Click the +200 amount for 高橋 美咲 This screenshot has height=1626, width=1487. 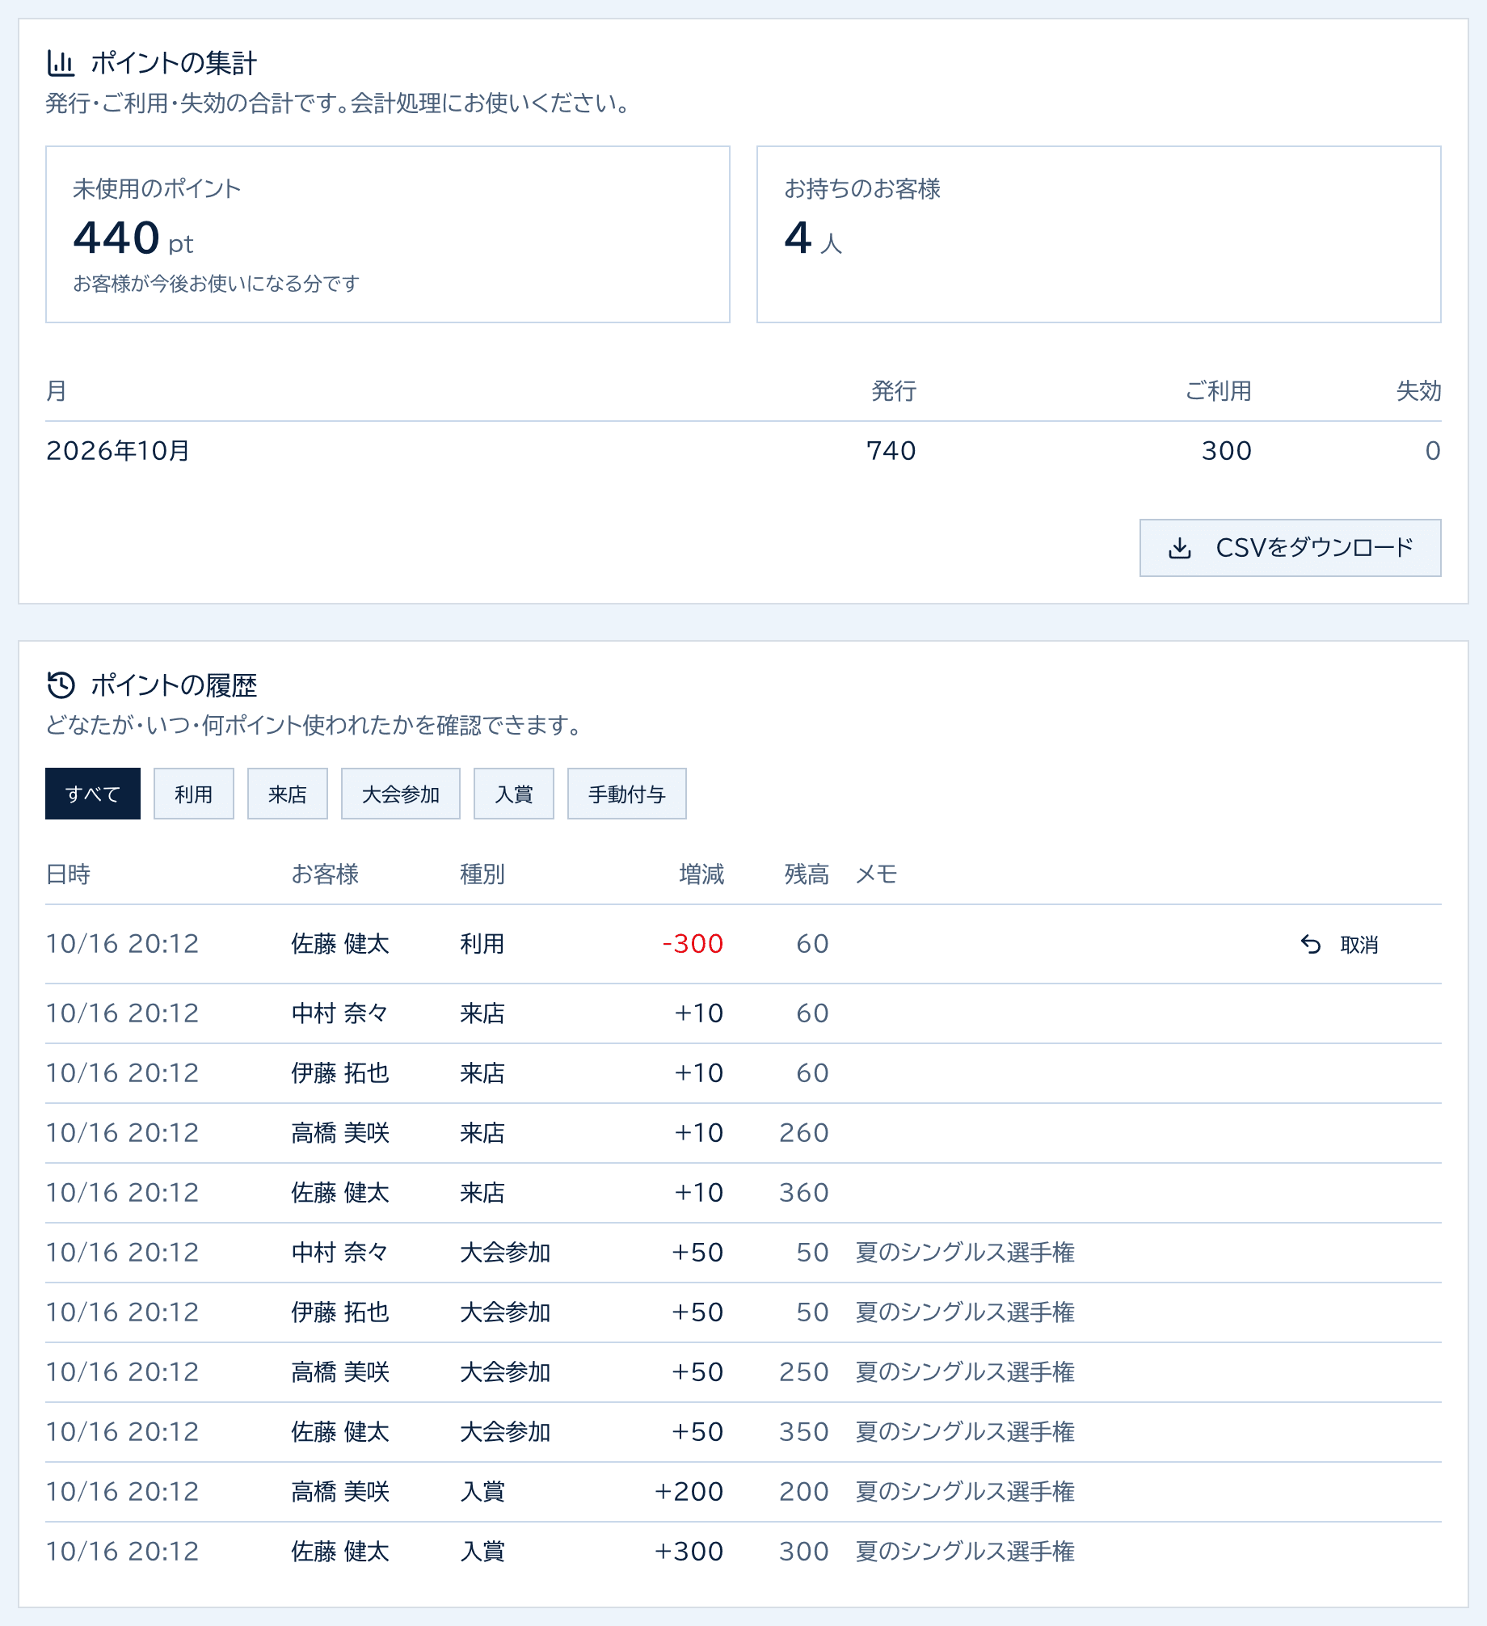coord(689,1492)
